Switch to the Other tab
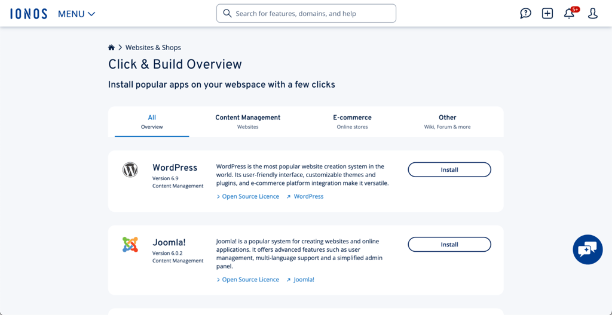Viewport: 612px width, 315px height. click(447, 122)
